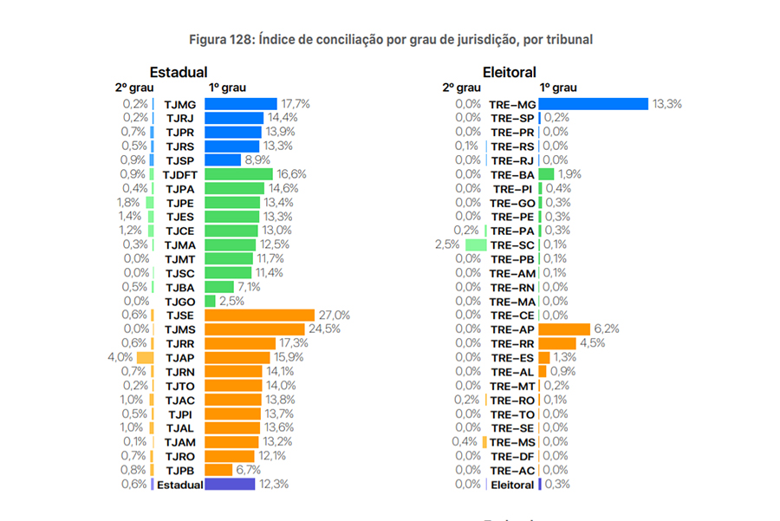780x521 pixels.
Task: Click the figure title 'Figura 128'
Action: (x=391, y=40)
